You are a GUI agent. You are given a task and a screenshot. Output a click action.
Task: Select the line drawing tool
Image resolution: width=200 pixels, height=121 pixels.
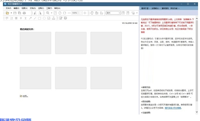pyautogui.click(x=35, y=18)
